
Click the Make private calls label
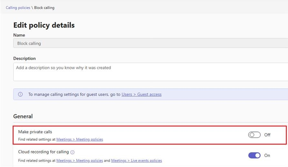tap(35, 132)
